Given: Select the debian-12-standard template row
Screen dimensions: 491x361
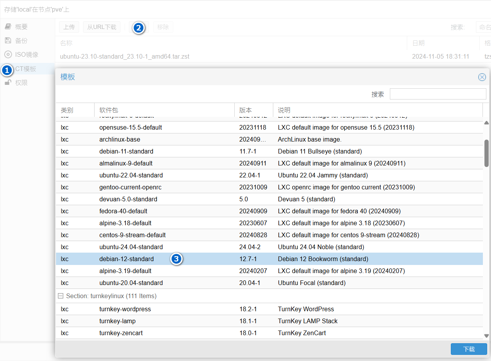Looking at the screenshot, I should [269, 259].
